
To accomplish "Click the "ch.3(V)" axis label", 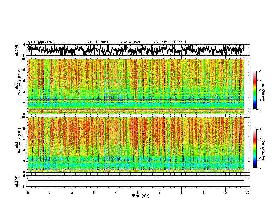I will tap(17, 181).
